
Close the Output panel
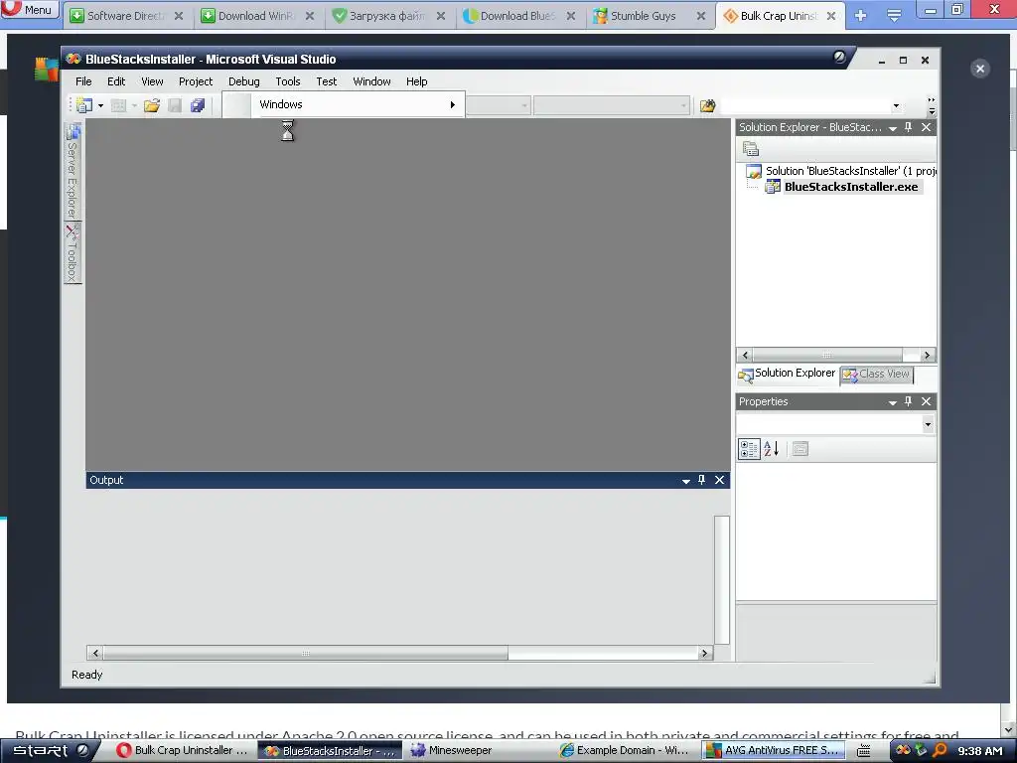[719, 480]
